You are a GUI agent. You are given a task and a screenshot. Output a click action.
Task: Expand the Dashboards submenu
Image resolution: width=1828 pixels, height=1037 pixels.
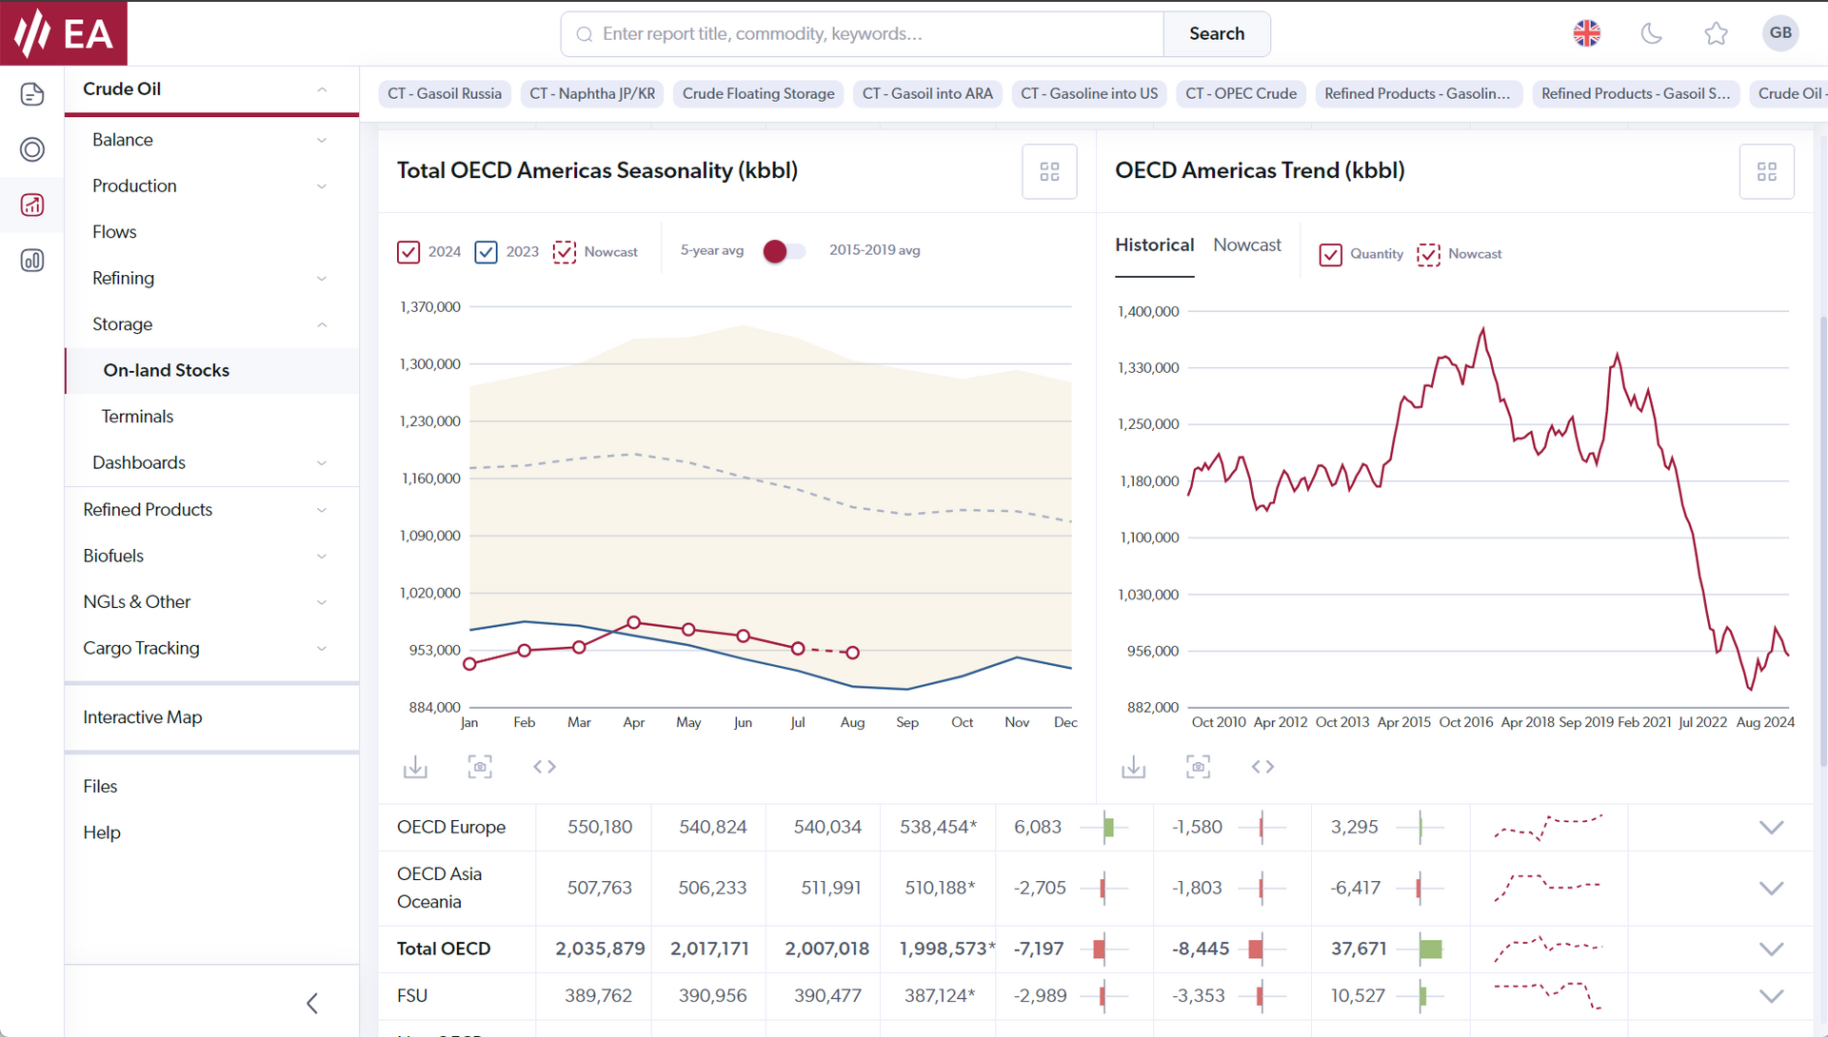[x=322, y=463]
